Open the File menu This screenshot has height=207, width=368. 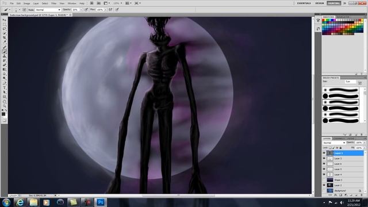pos(11,3)
